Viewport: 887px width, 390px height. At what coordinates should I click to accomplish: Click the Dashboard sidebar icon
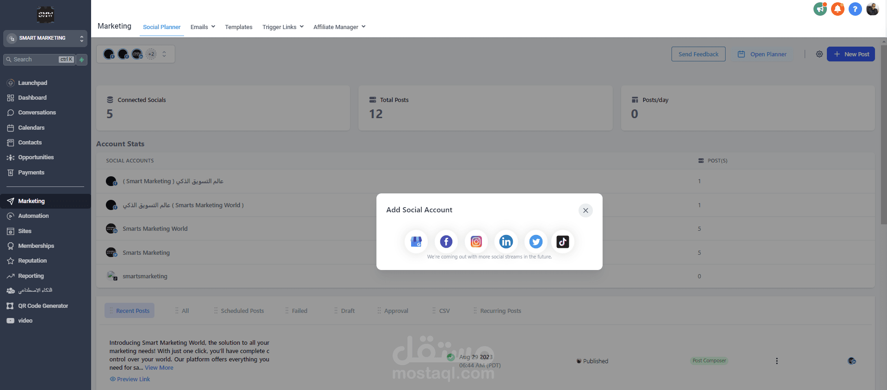11,98
